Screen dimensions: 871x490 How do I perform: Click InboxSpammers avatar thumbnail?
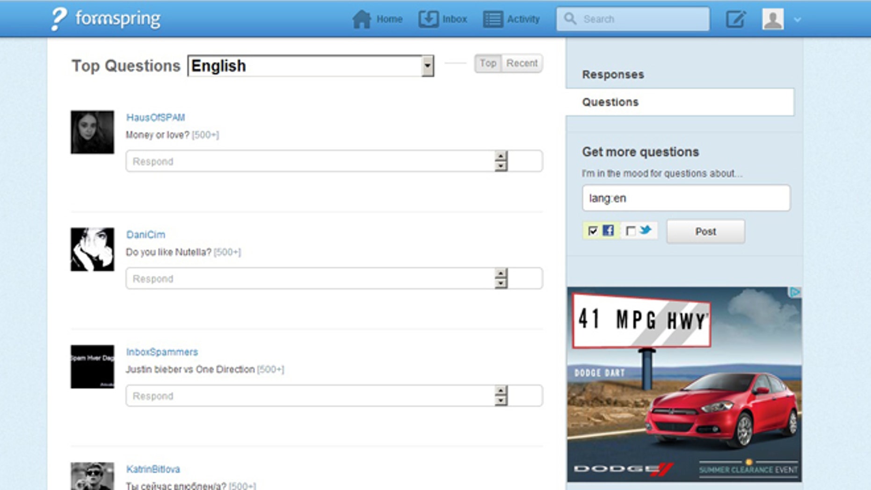coord(92,367)
